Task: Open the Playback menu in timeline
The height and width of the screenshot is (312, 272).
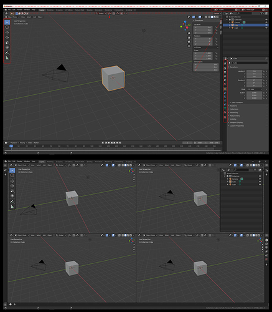Action: [14, 143]
